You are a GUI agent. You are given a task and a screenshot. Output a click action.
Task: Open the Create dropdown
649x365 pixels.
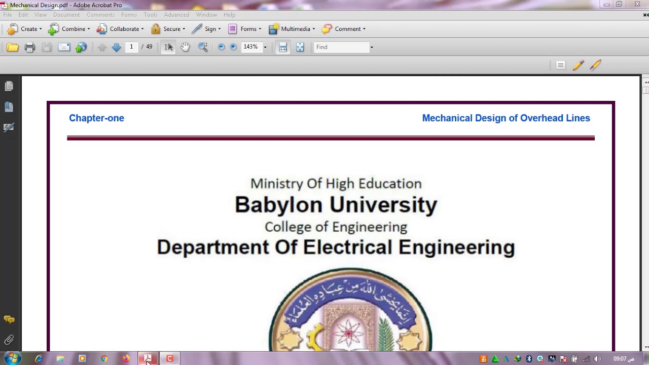[x=24, y=29]
